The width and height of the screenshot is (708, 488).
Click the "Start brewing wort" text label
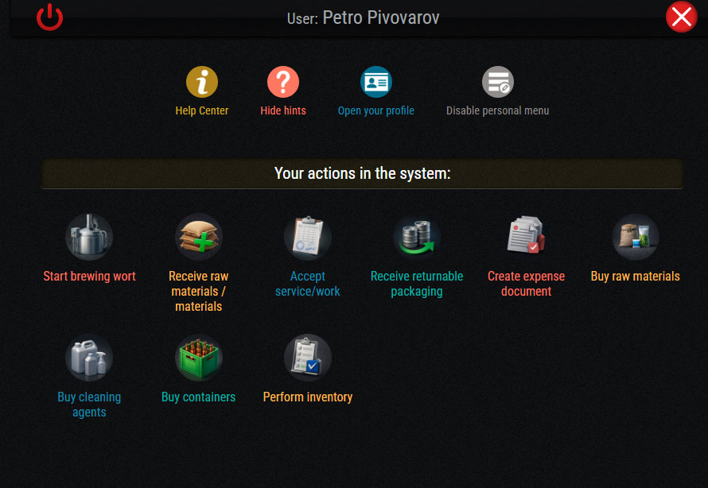89,277
